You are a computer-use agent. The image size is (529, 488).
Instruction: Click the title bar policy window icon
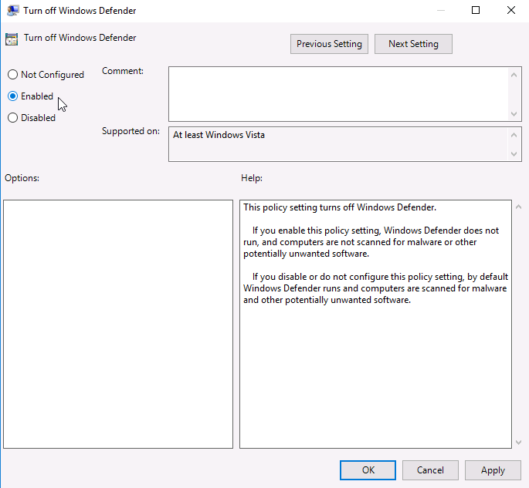click(13, 11)
